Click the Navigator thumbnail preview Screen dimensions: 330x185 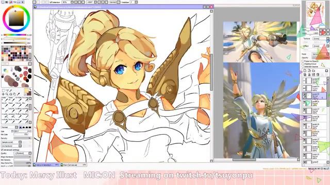pyautogui.click(x=315, y=14)
